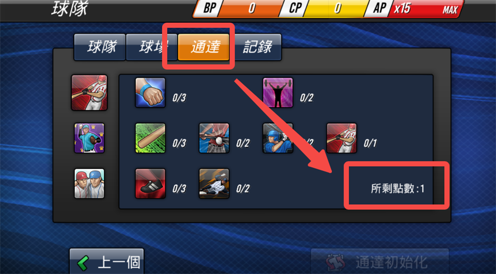Switch to the 球隊 tab

(x=100, y=47)
